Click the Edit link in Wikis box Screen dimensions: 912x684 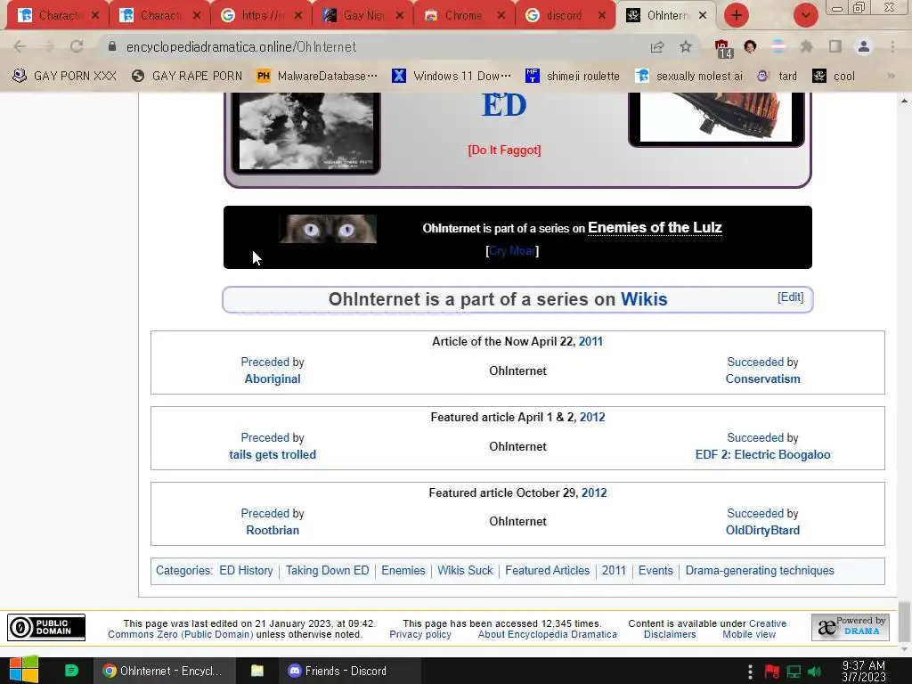791,297
